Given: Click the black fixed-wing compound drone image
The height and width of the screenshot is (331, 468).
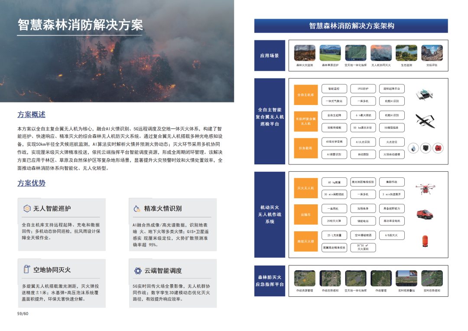Looking at the screenshot, I should 425,121.
